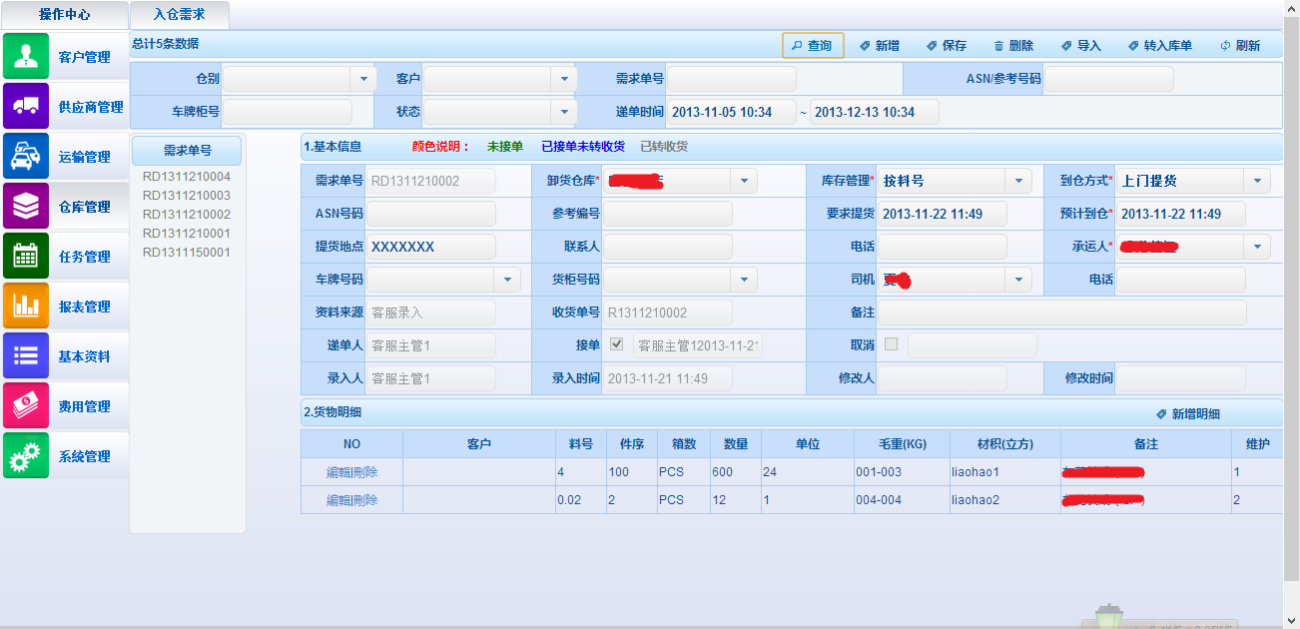This screenshot has width=1300, height=629.
Task: Toggle the 接单 checkbox
Action: click(x=616, y=344)
